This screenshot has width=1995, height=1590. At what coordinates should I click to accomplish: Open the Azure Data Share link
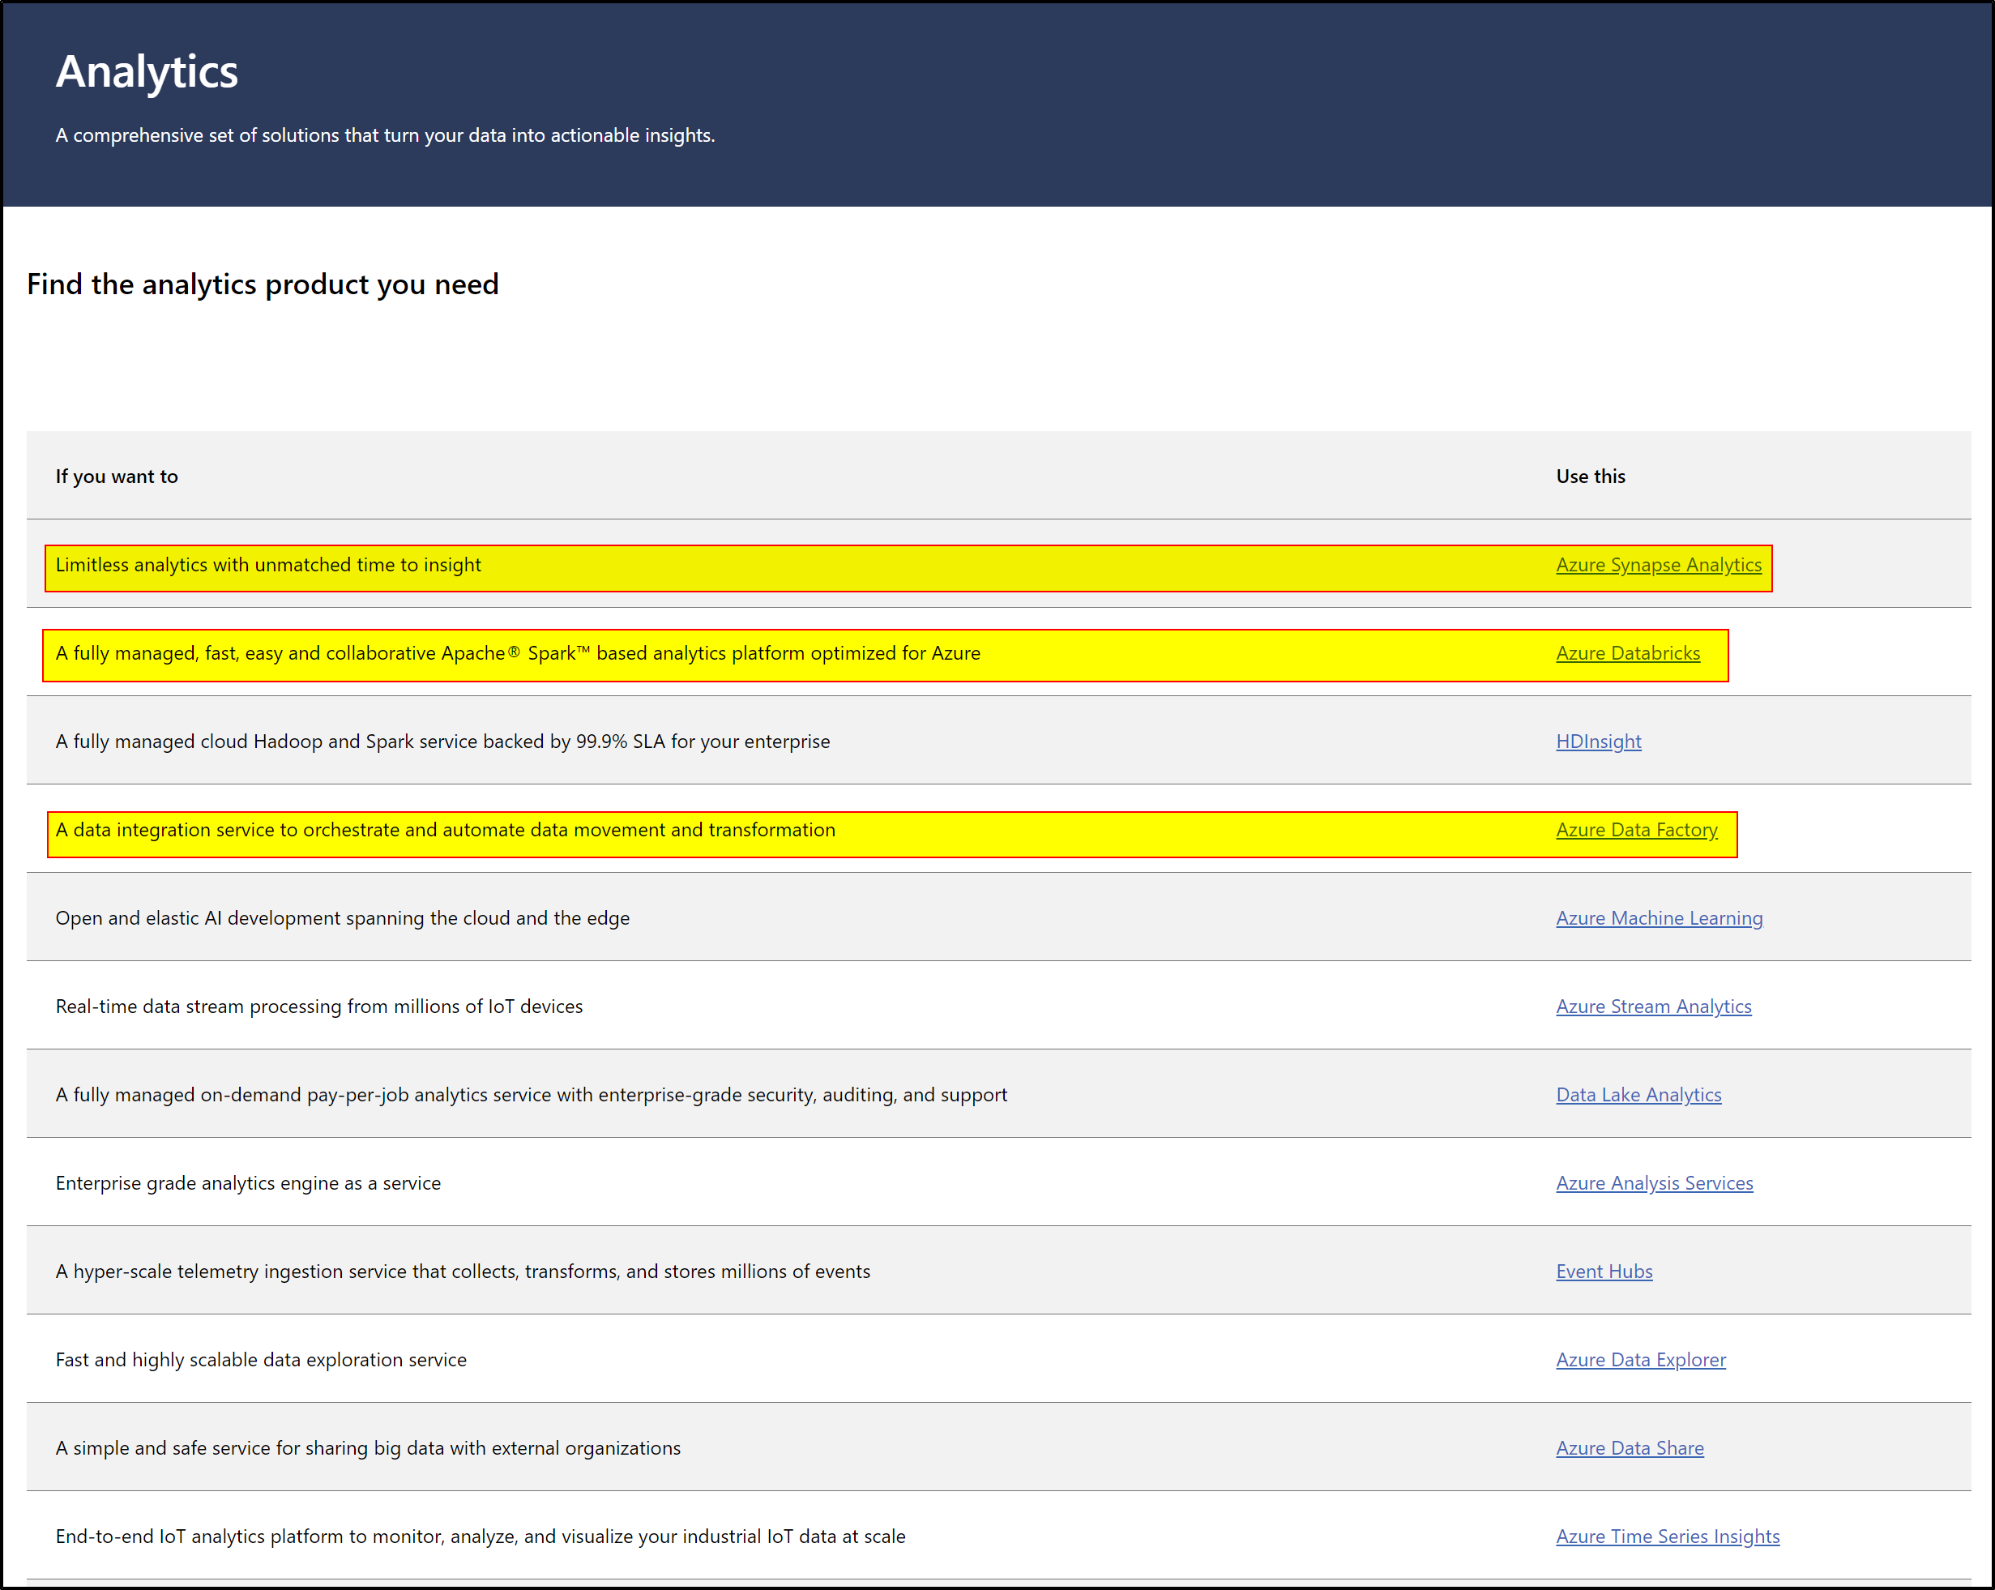pos(1630,1448)
